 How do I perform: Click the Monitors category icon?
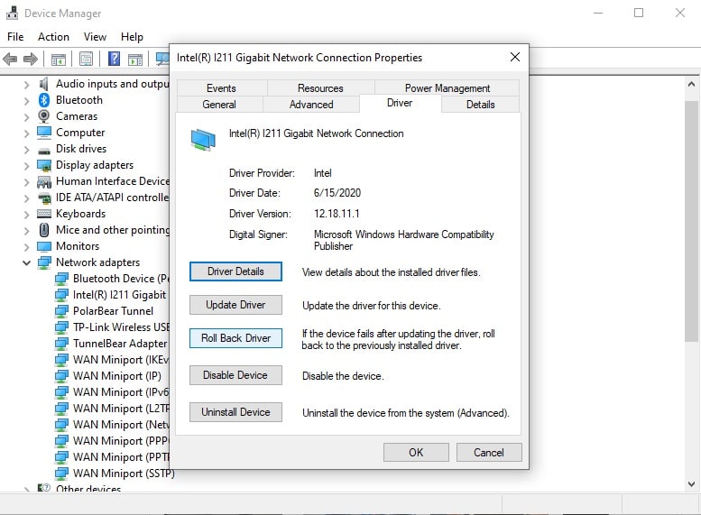coord(44,246)
